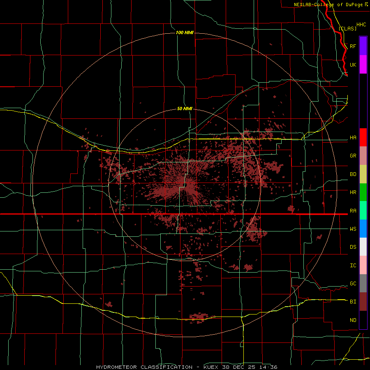Click the BI legend label
Screen dimensions: 370x370
[x=353, y=302]
